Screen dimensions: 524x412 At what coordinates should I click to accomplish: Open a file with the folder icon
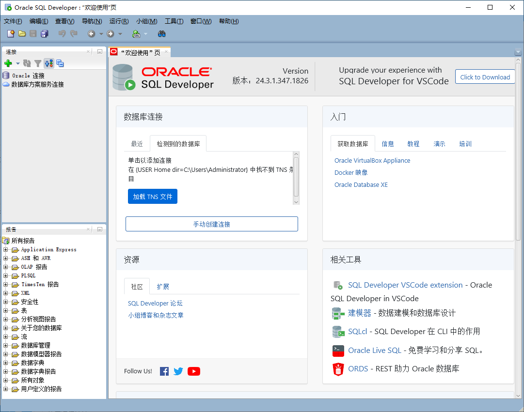click(x=22, y=34)
